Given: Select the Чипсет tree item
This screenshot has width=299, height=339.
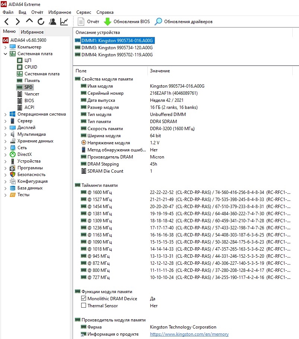Looking at the screenshot, I should tap(32, 94).
